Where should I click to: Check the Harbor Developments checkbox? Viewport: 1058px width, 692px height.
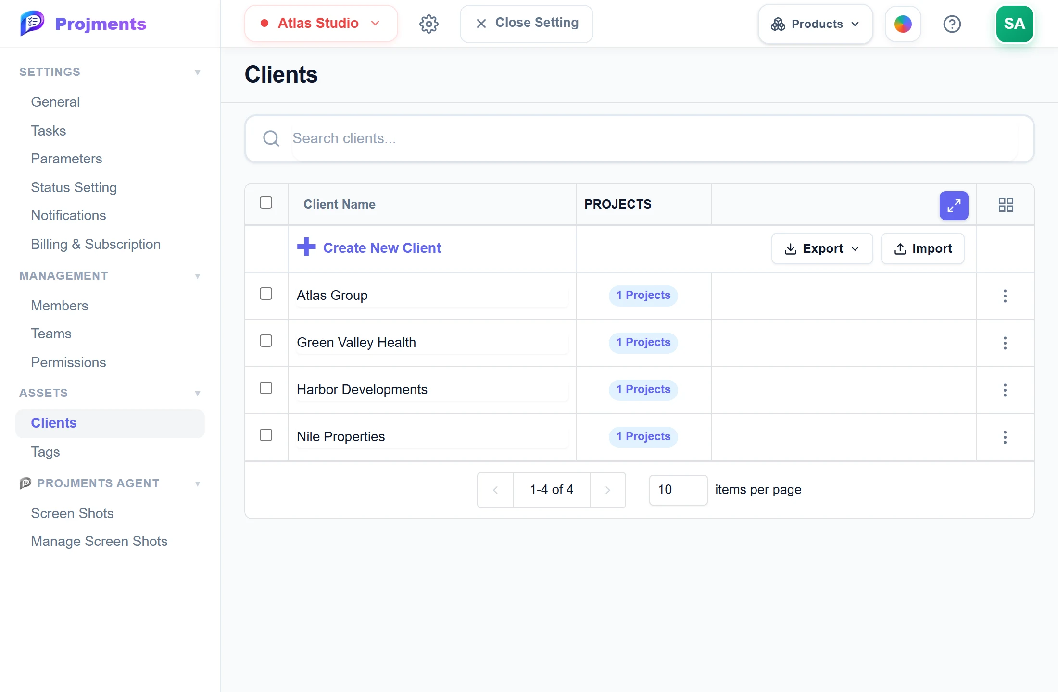[x=266, y=388]
